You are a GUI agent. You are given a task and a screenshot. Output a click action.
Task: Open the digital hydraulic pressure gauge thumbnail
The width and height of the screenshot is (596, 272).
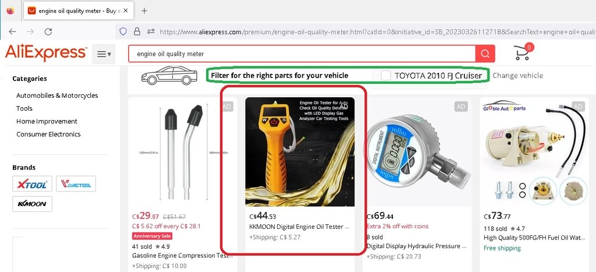(x=417, y=152)
